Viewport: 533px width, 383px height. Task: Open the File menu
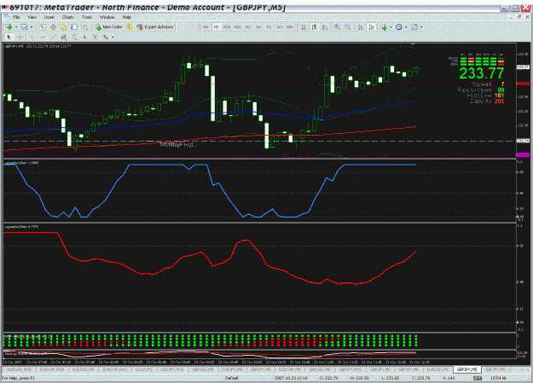tap(16, 17)
